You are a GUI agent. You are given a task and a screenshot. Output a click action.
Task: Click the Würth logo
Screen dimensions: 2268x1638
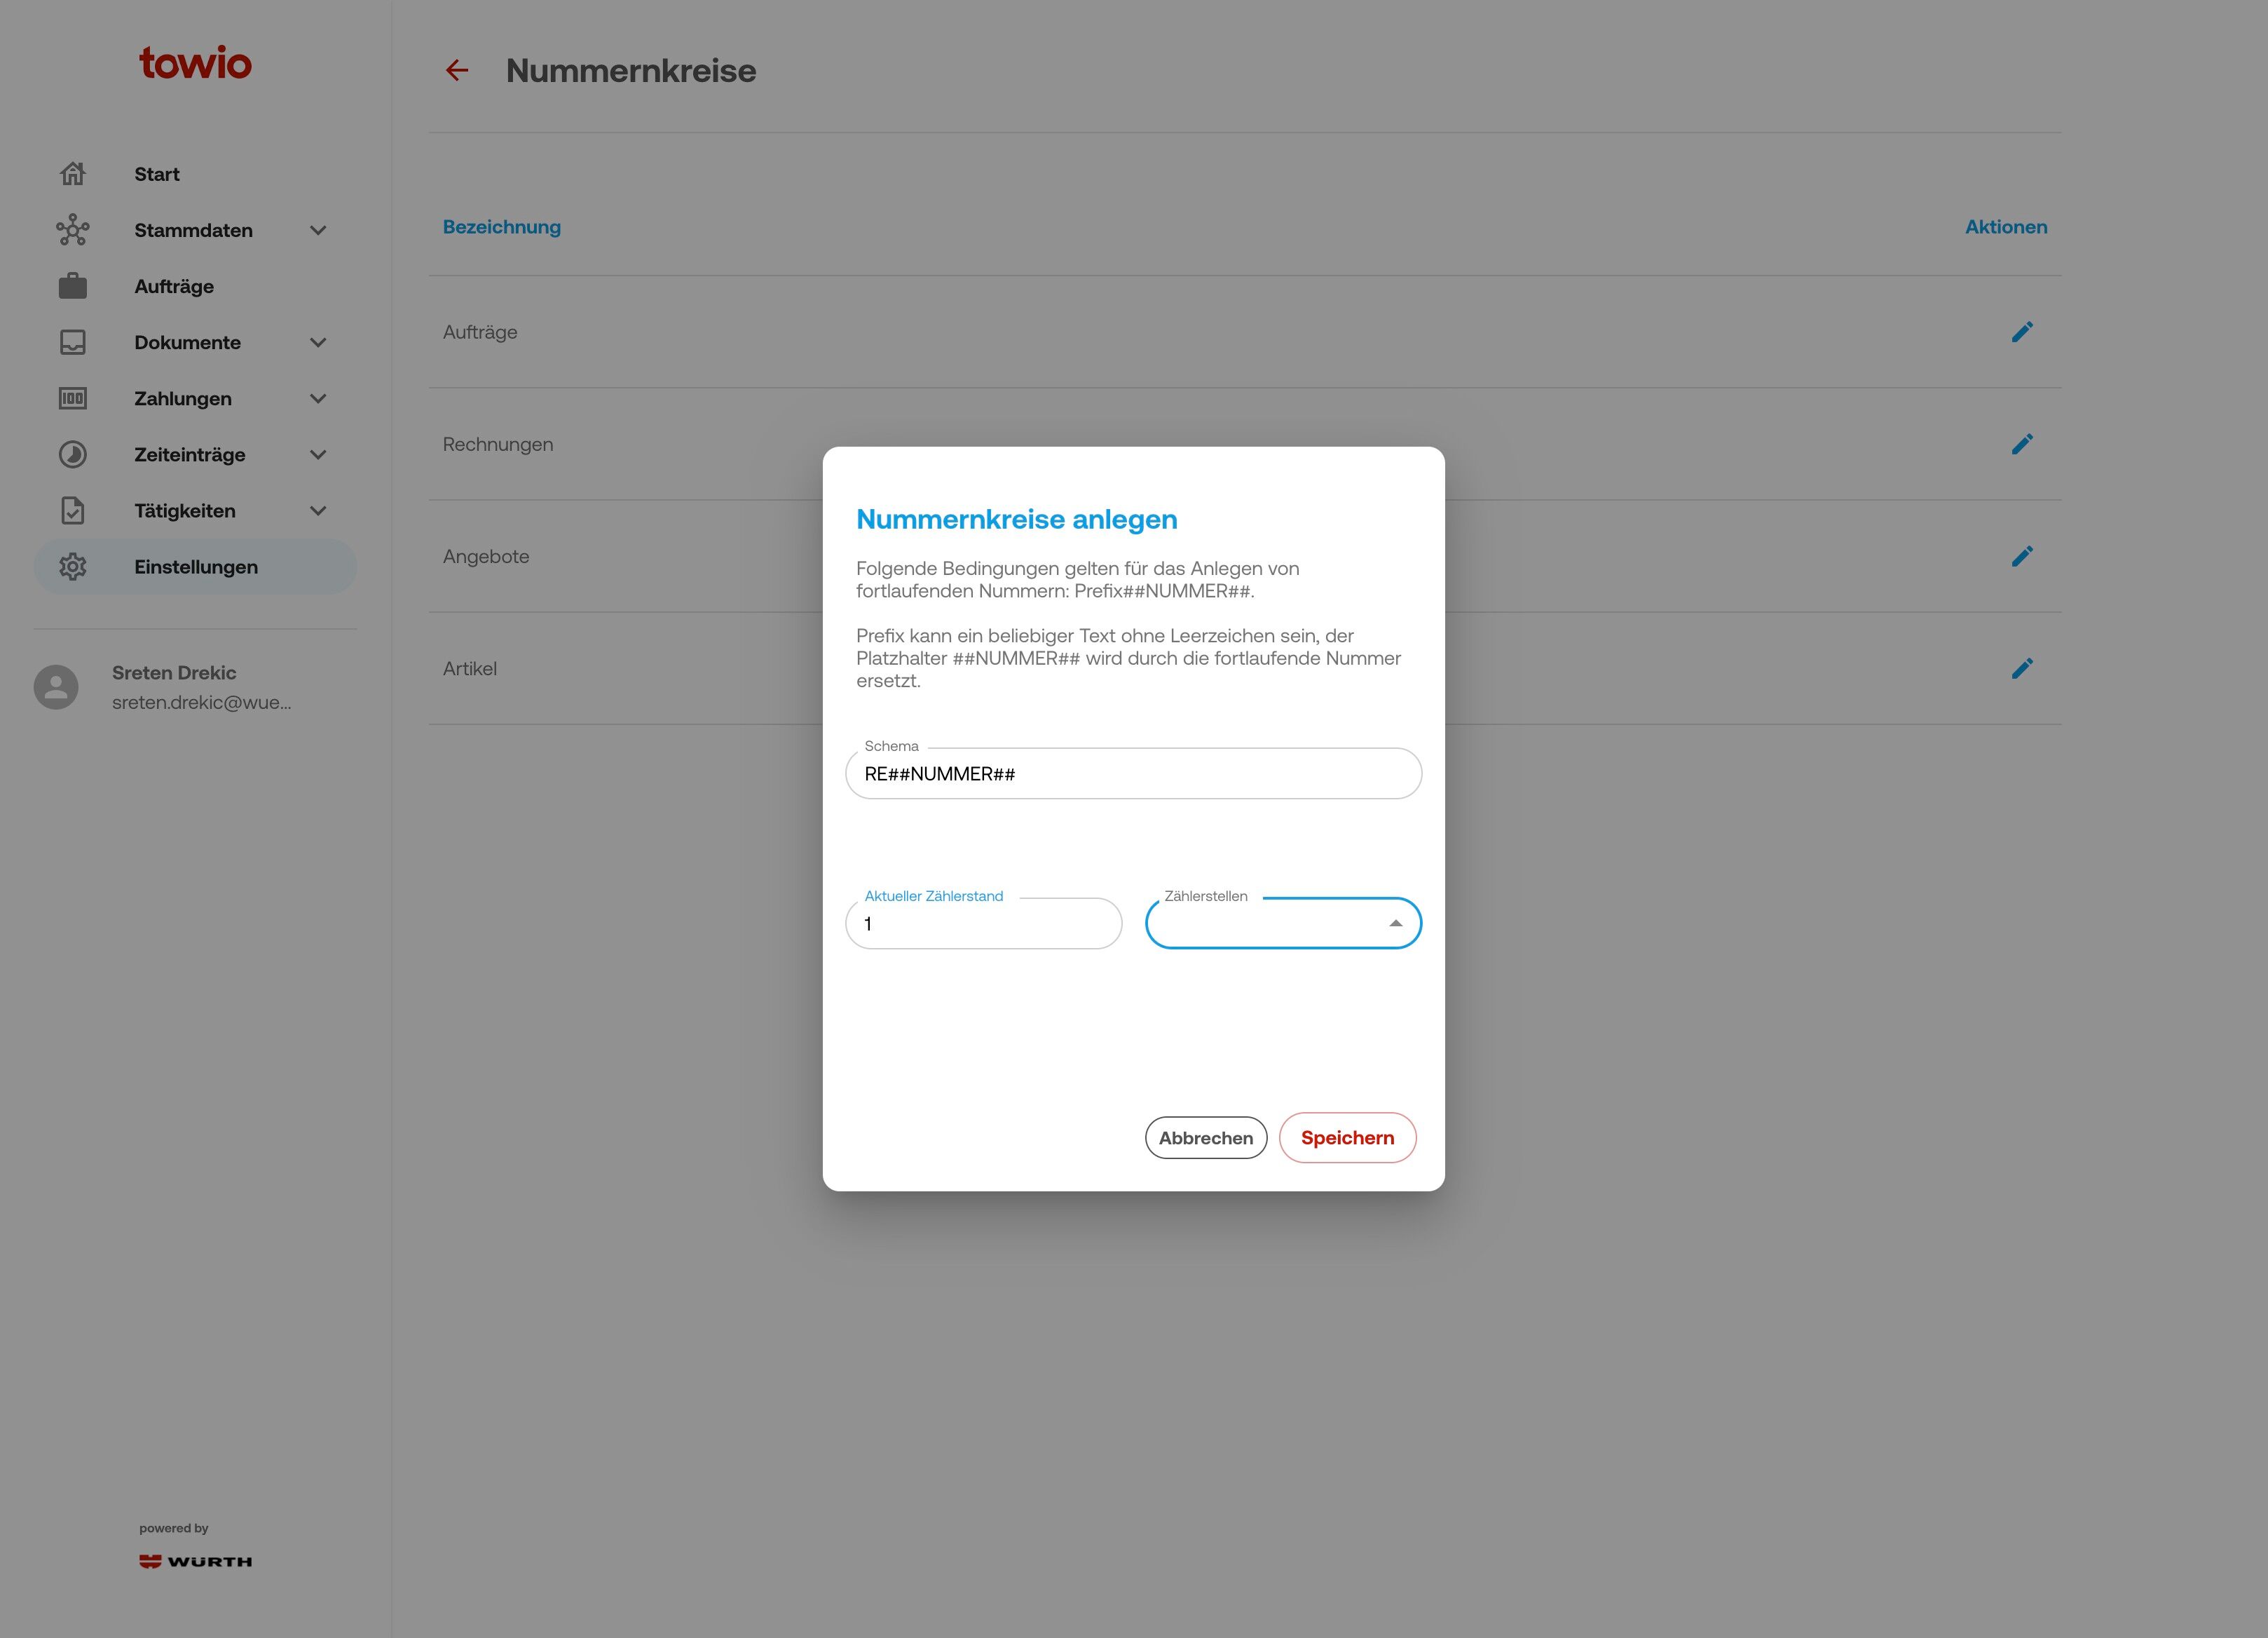click(196, 1561)
